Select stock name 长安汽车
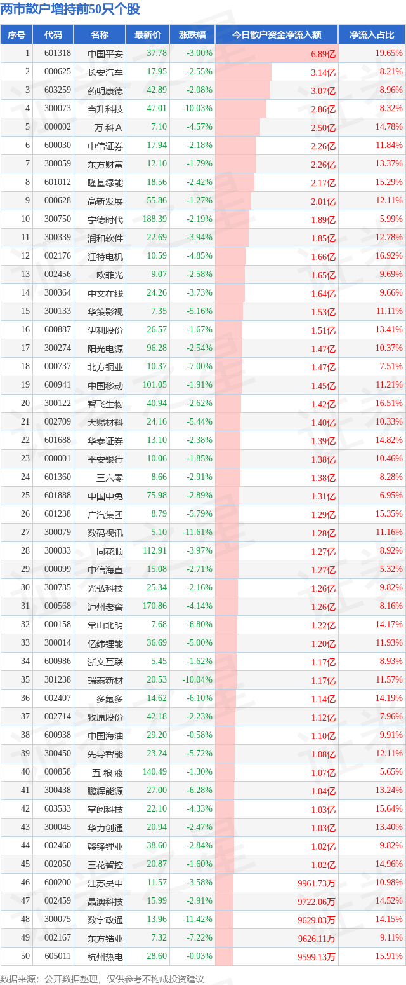This screenshot has height=985, width=406. pyautogui.click(x=105, y=72)
